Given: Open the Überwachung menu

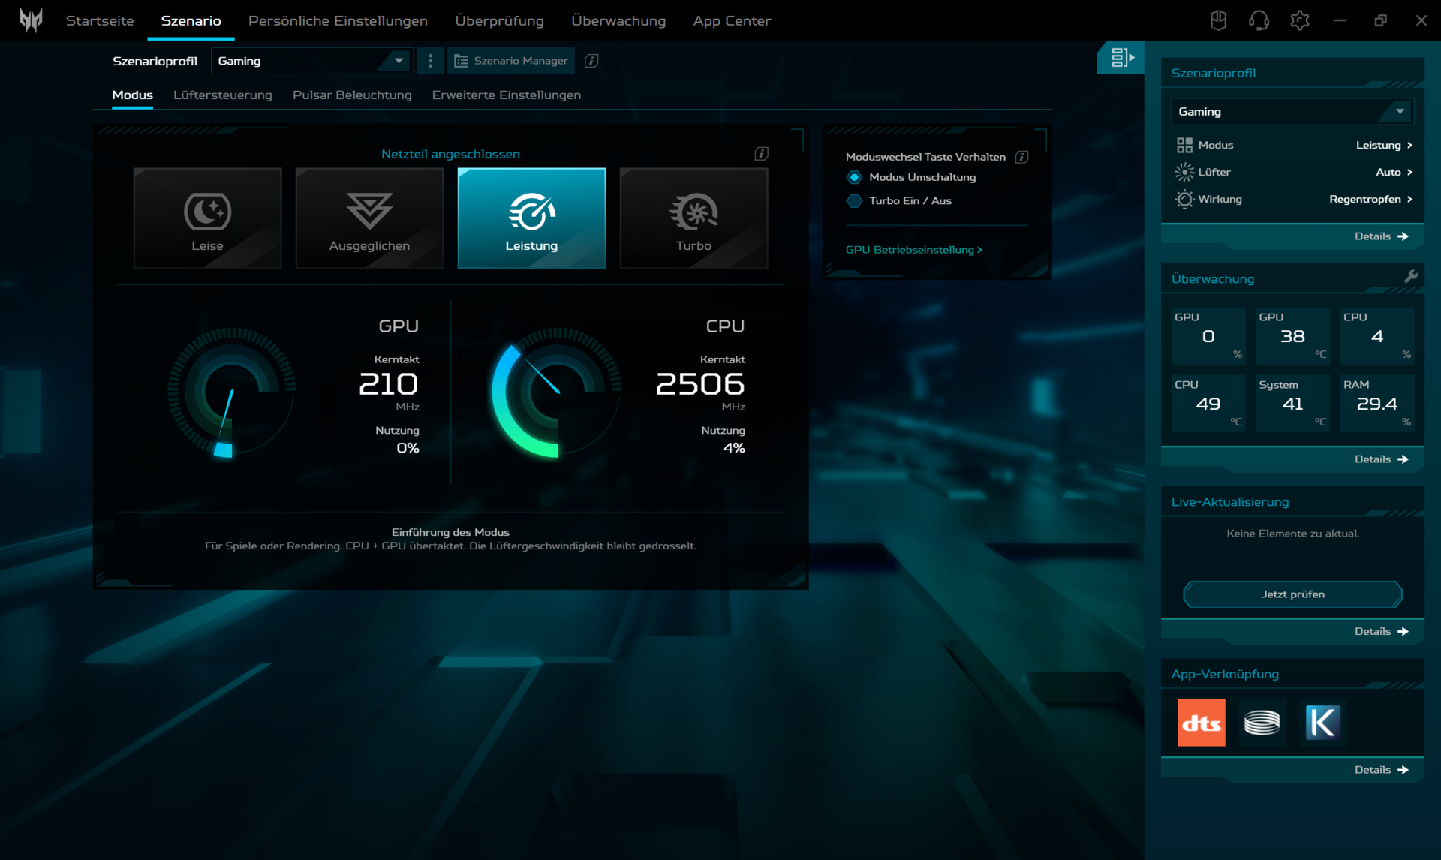Looking at the screenshot, I should point(618,20).
